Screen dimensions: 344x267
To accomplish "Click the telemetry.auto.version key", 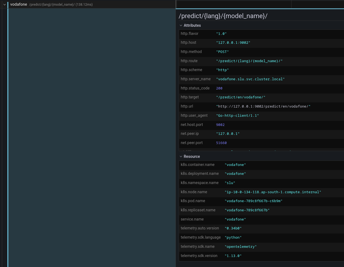I will (200, 228).
